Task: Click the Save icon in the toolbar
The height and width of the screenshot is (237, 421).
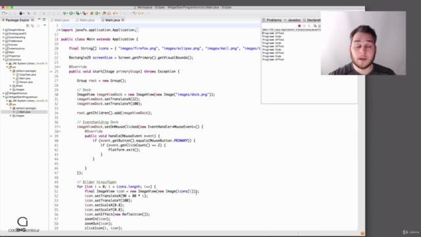Action: point(11,13)
